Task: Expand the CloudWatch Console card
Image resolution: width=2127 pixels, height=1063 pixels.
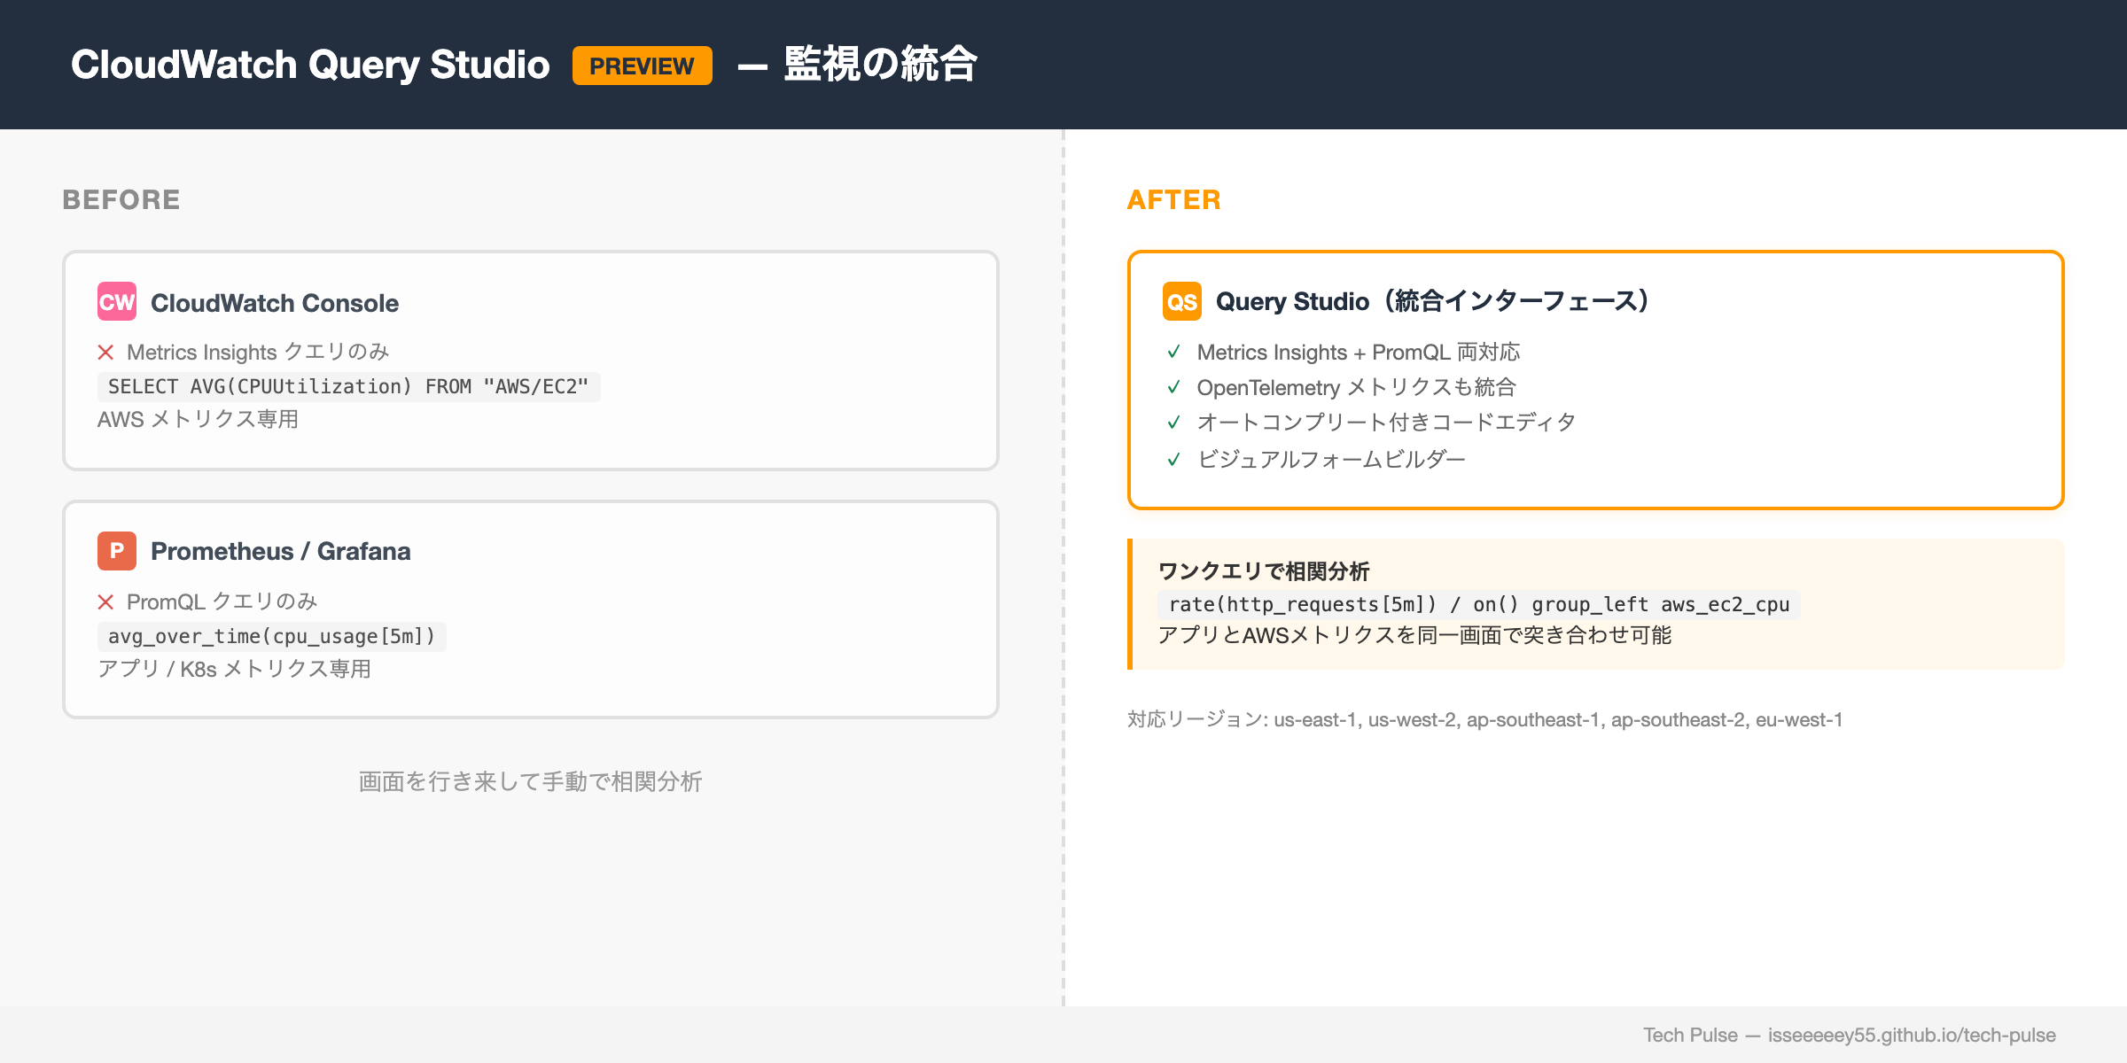Action: pyautogui.click(x=530, y=360)
